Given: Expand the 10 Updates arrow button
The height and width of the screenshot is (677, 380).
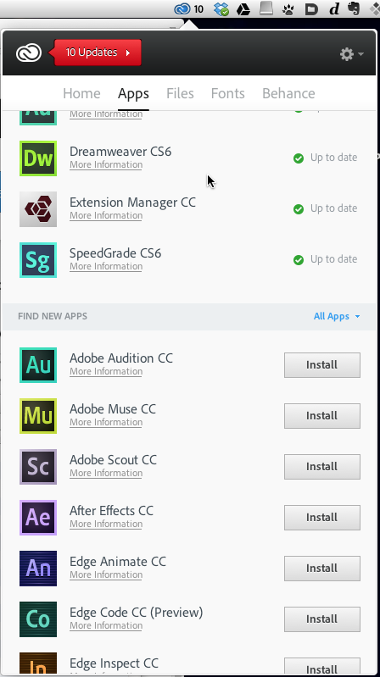Looking at the screenshot, I should point(98,53).
